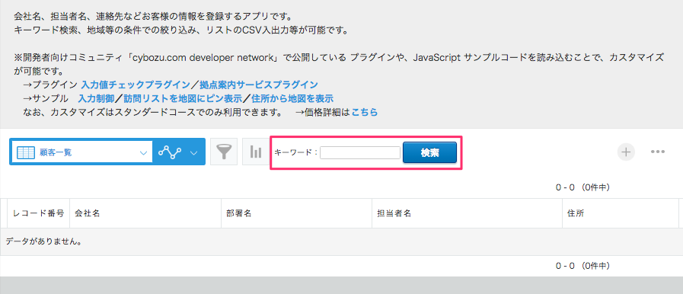Viewport: 683px width, 294px height.
Task: Click the キーワード： label
Action: tap(296, 152)
